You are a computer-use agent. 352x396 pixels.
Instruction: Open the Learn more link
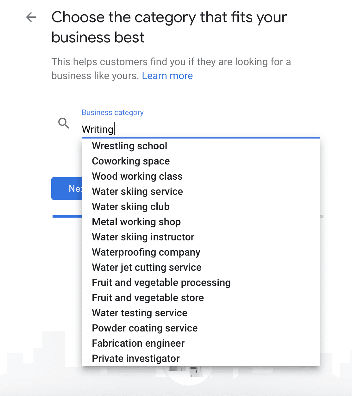point(167,76)
